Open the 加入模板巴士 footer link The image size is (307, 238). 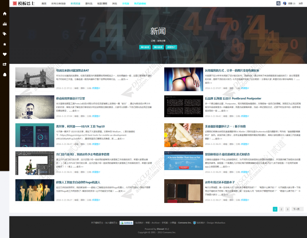click(x=111, y=223)
